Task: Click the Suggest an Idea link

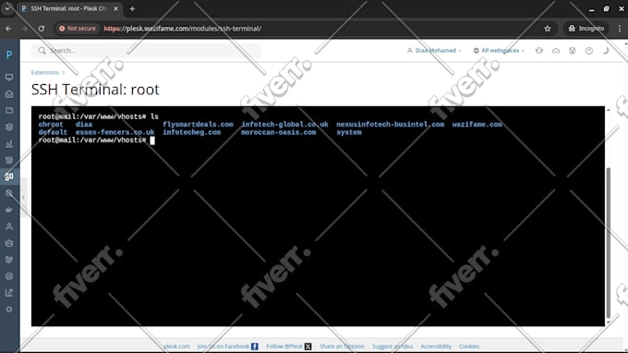Action: (392, 347)
